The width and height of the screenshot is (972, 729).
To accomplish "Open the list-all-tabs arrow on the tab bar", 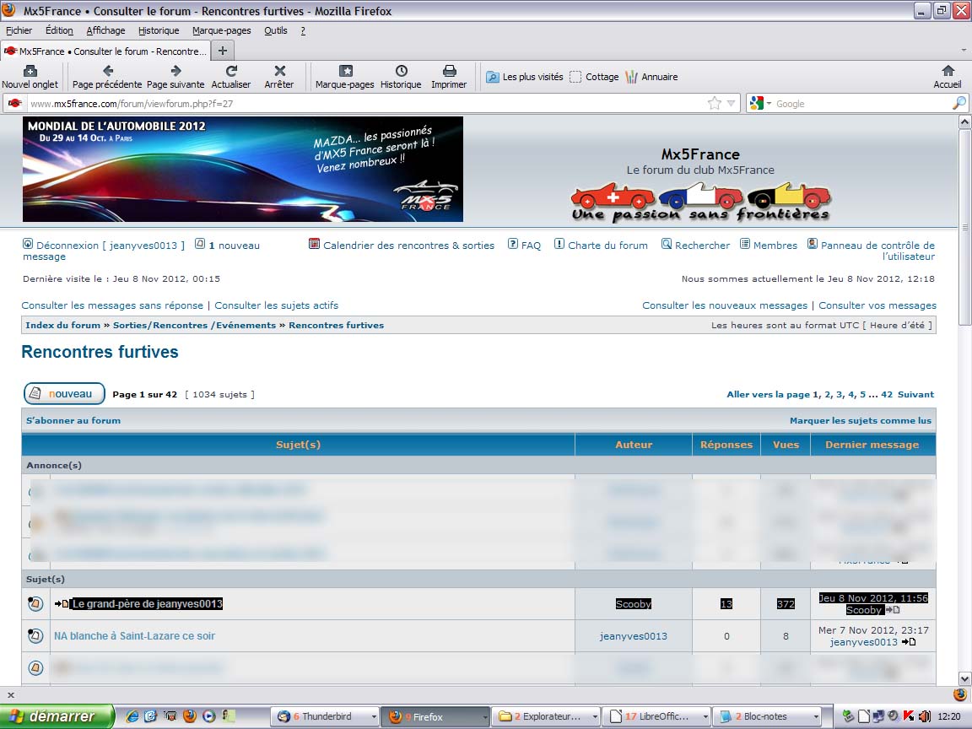I will point(964,51).
